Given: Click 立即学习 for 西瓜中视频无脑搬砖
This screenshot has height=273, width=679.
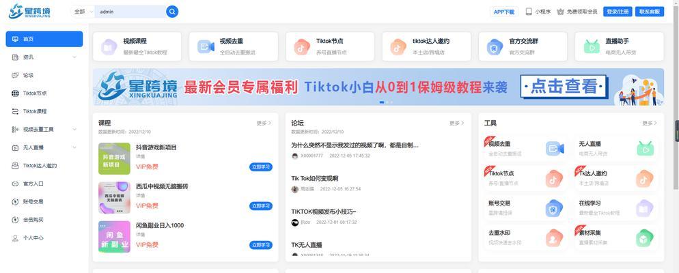Looking at the screenshot, I should click(261, 206).
